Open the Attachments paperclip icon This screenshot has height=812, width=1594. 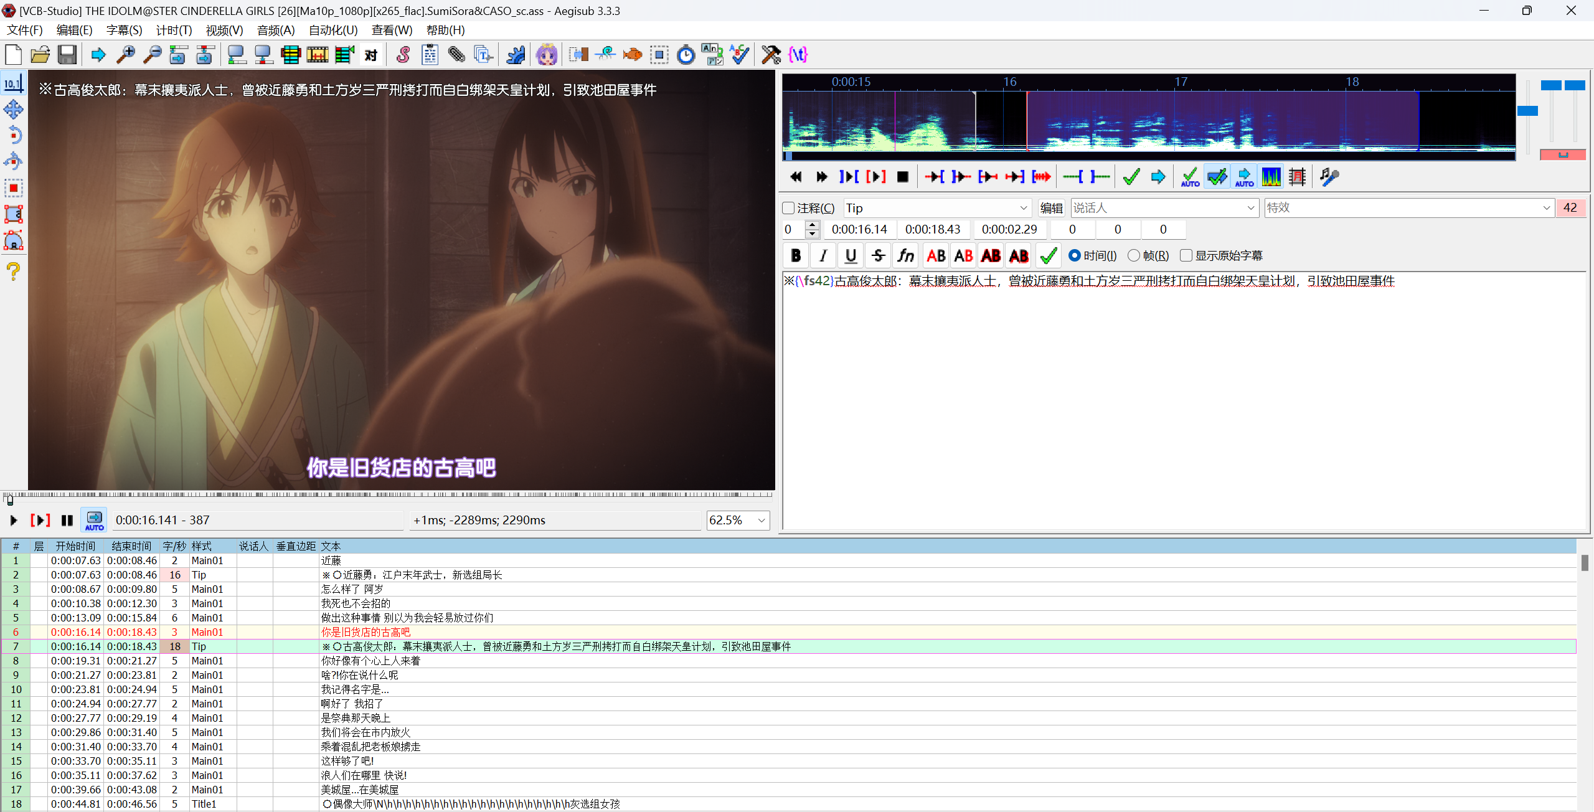point(457,55)
